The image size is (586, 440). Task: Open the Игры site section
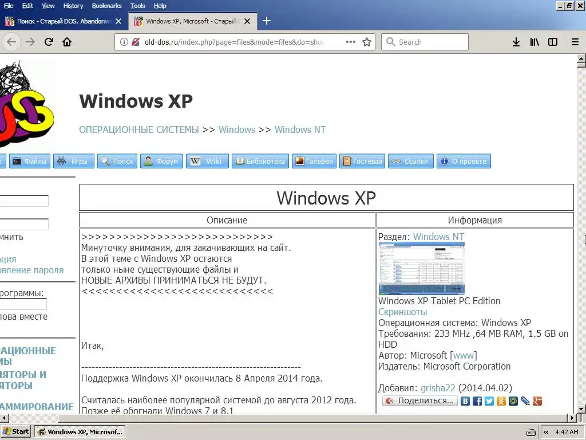[x=74, y=161]
